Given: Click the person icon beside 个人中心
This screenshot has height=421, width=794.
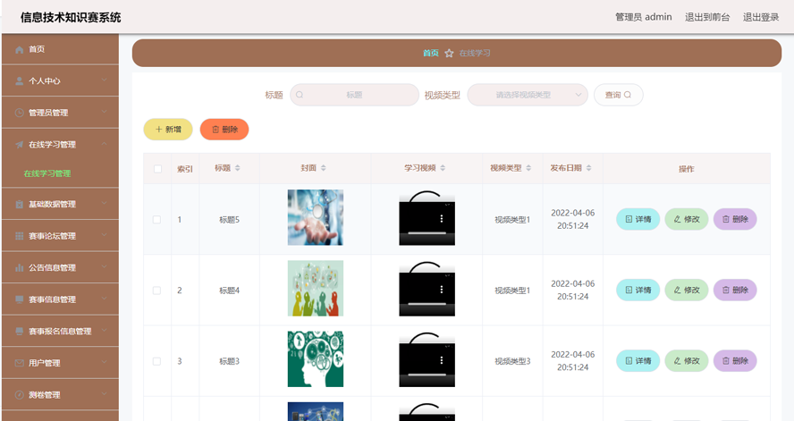Looking at the screenshot, I should 20,81.
